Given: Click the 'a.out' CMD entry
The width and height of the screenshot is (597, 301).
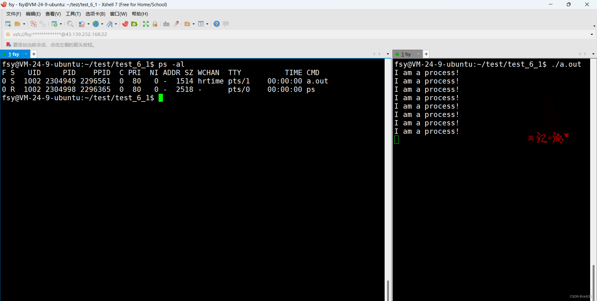Looking at the screenshot, I should (317, 81).
